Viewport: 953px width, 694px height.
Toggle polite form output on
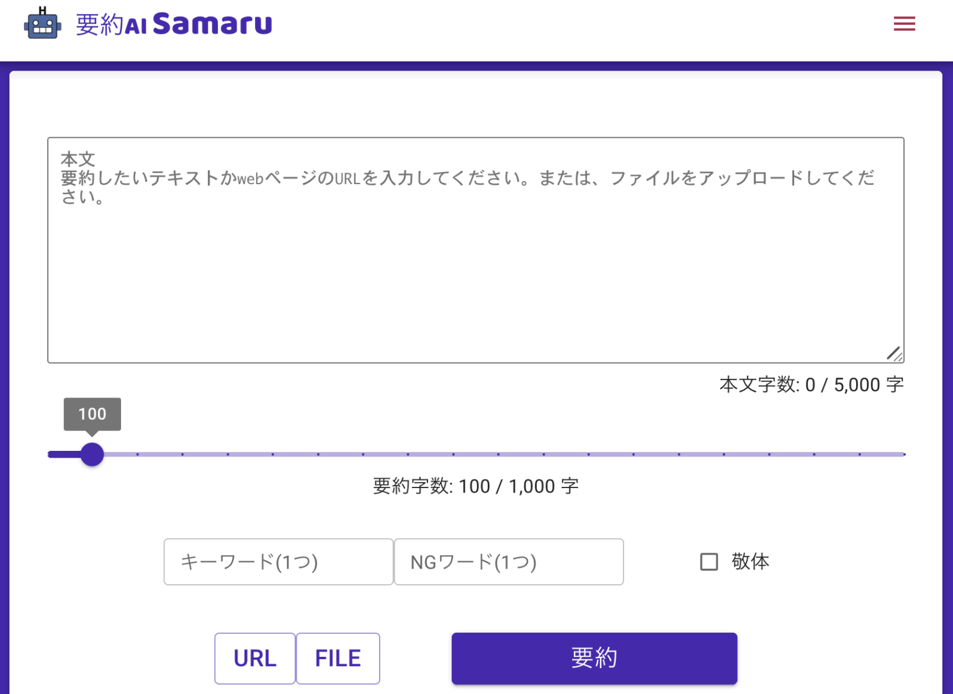tap(708, 561)
